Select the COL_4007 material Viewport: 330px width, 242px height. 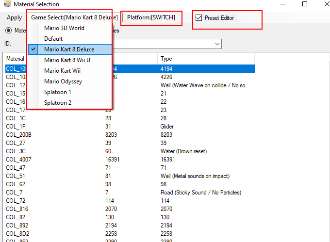pos(130,160)
